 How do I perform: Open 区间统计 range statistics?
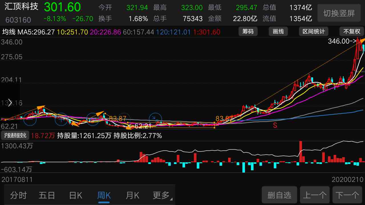(314, 32)
